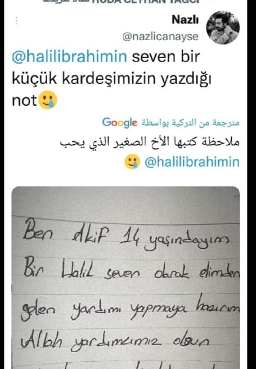Screen dimensions: 256x369
Task: Click handwritten line 'Ben Akif 14 yaşındayım'
Action: pos(126,234)
